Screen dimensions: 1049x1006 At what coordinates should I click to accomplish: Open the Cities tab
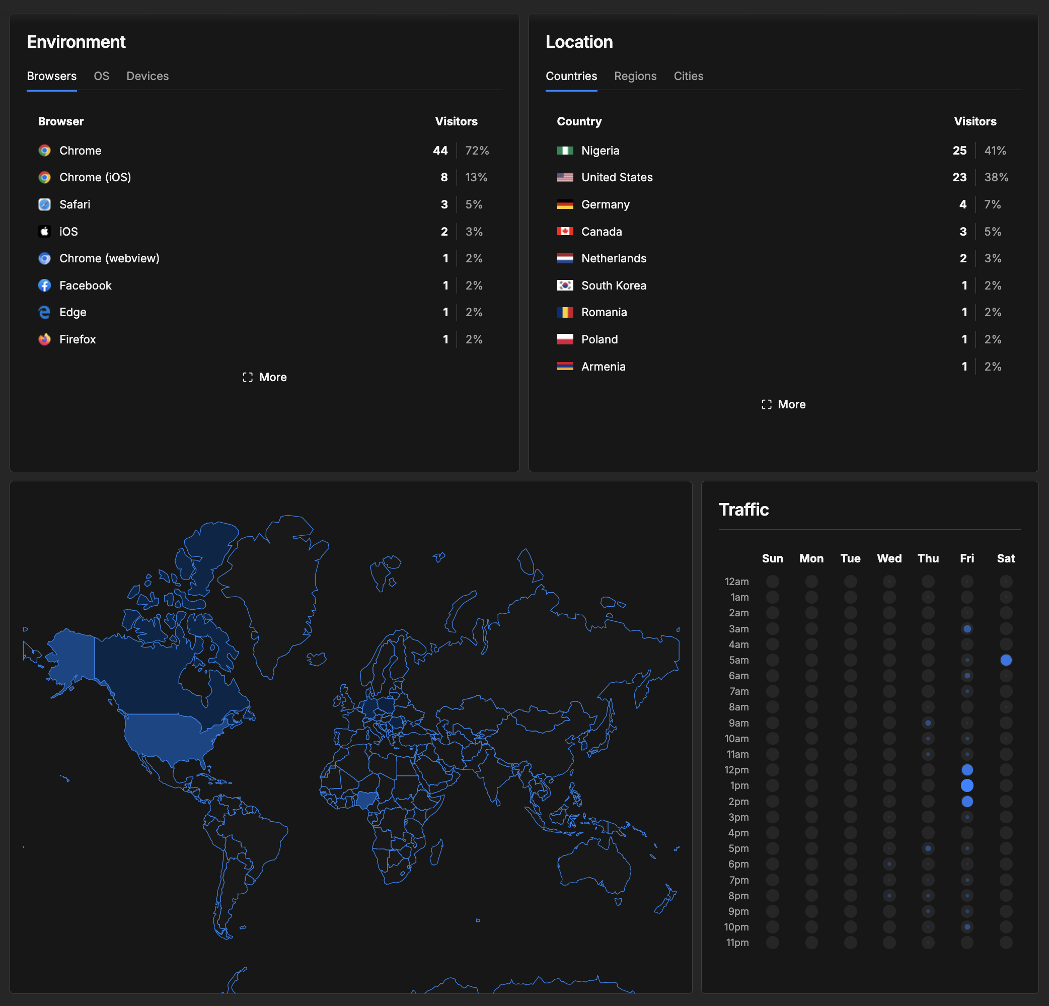click(x=688, y=76)
